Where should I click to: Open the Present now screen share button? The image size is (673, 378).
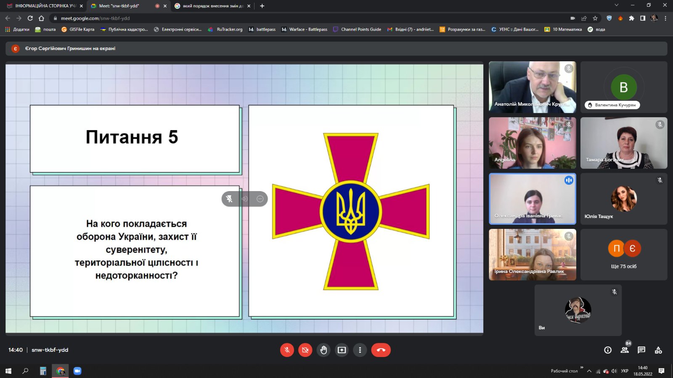342,350
